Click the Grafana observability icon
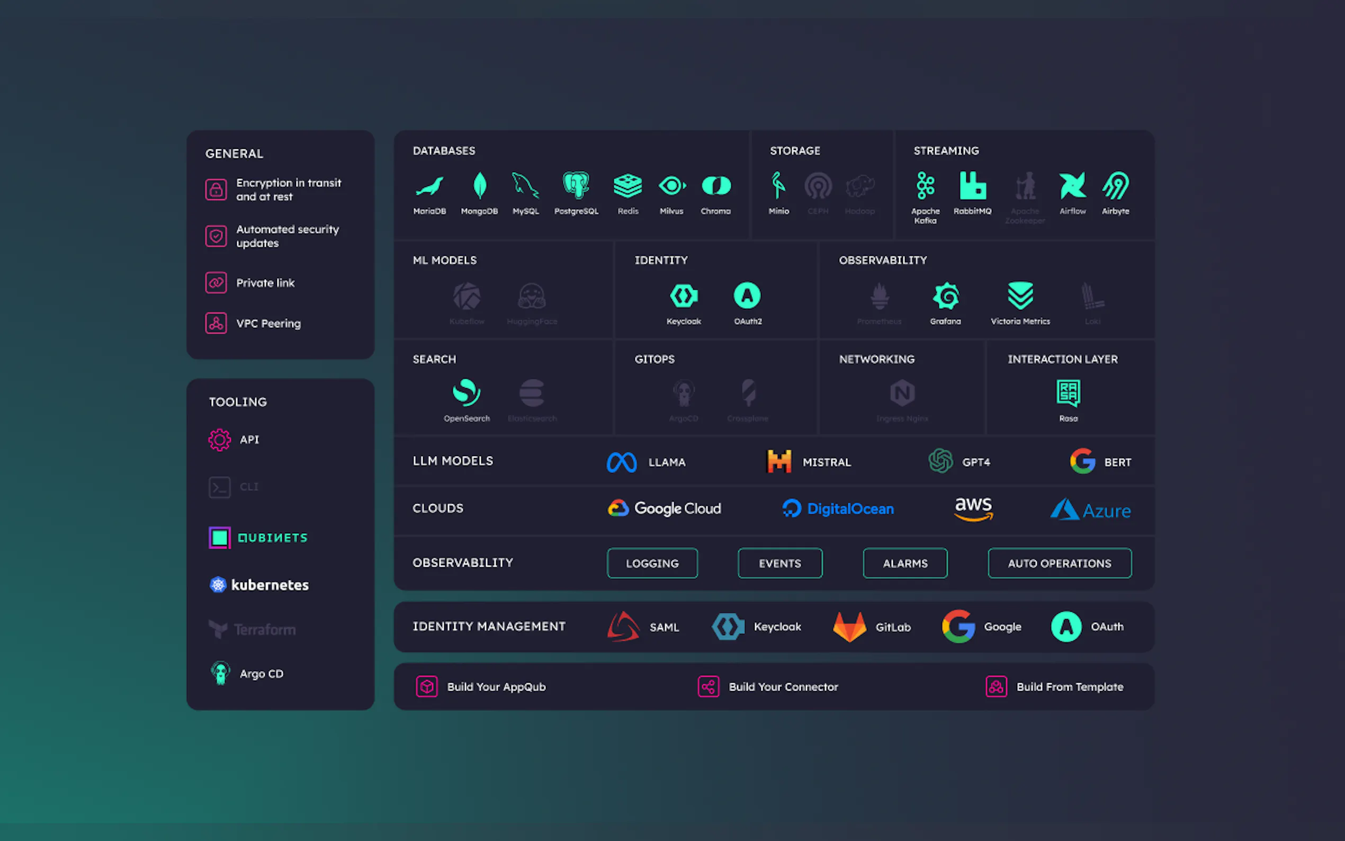The width and height of the screenshot is (1345, 841). [946, 296]
